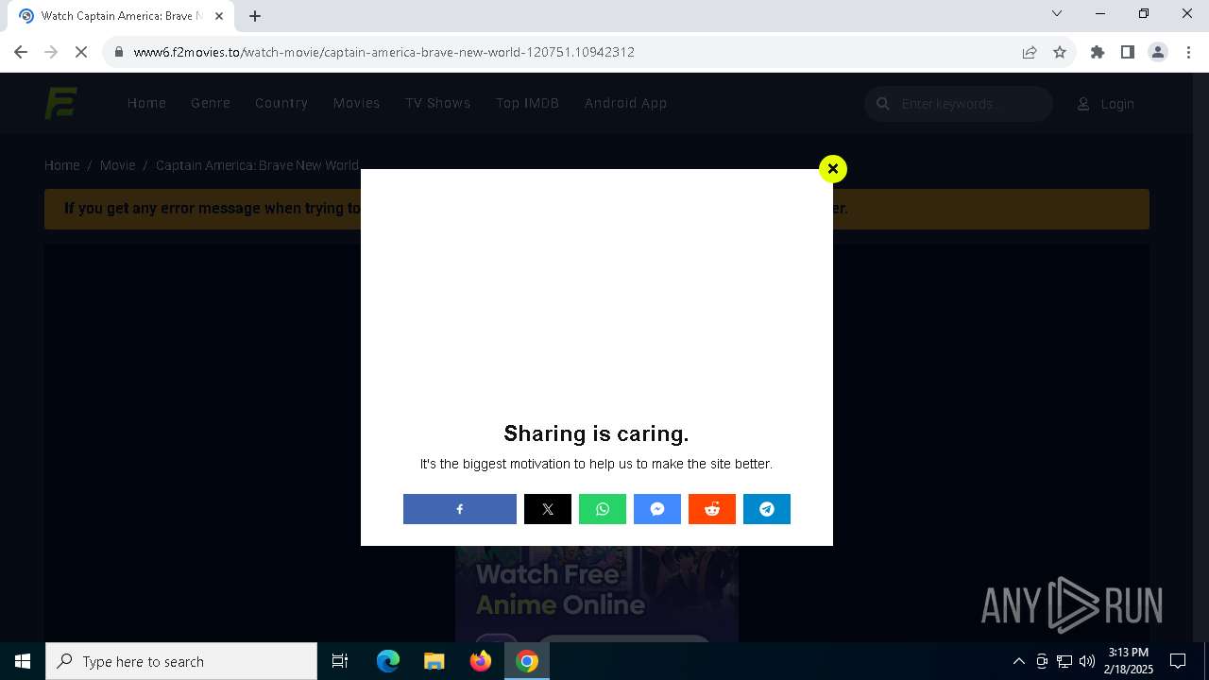Launch Firefox from taskbar
The height and width of the screenshot is (680, 1209).
(481, 661)
